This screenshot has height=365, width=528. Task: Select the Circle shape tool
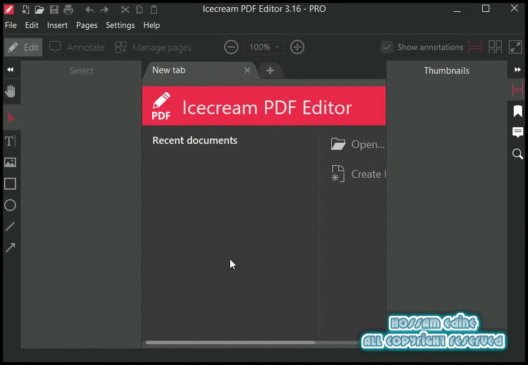click(10, 205)
